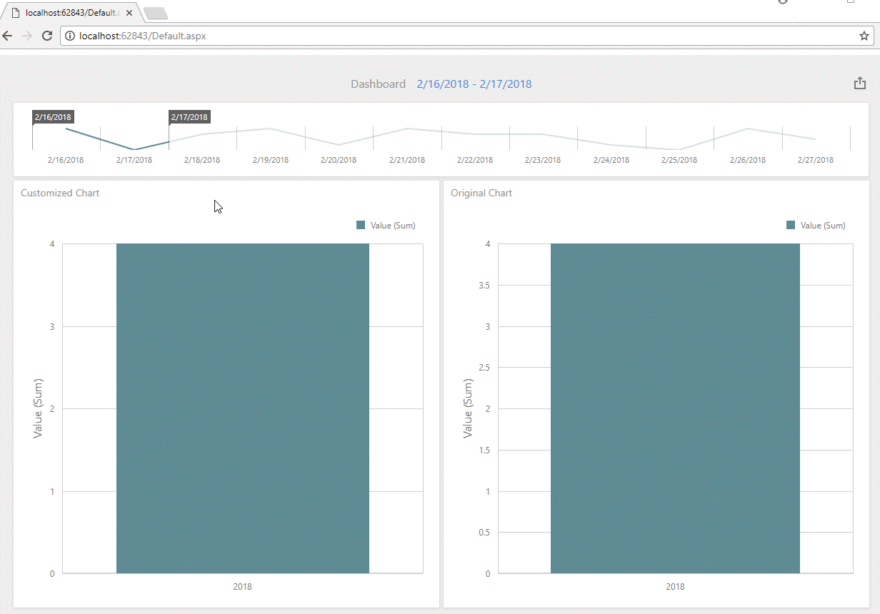Bookmark the page with the star icon
The image size is (880, 614).
pos(864,36)
